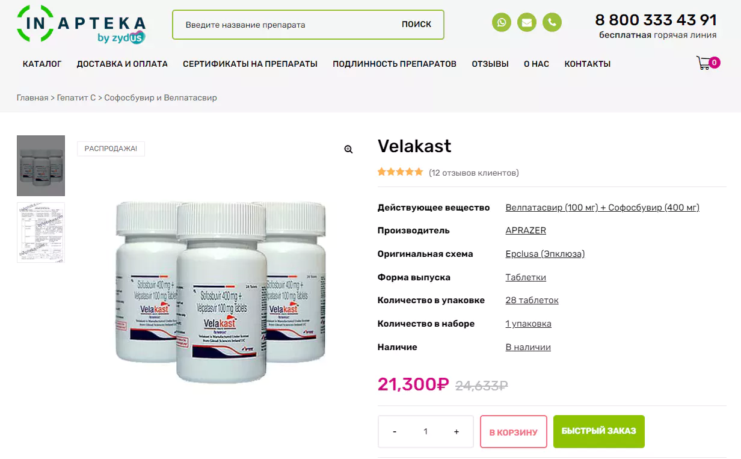Screen dimensions: 741x459
Task: Click the InApteka by Zydus logo
Action: point(81,25)
